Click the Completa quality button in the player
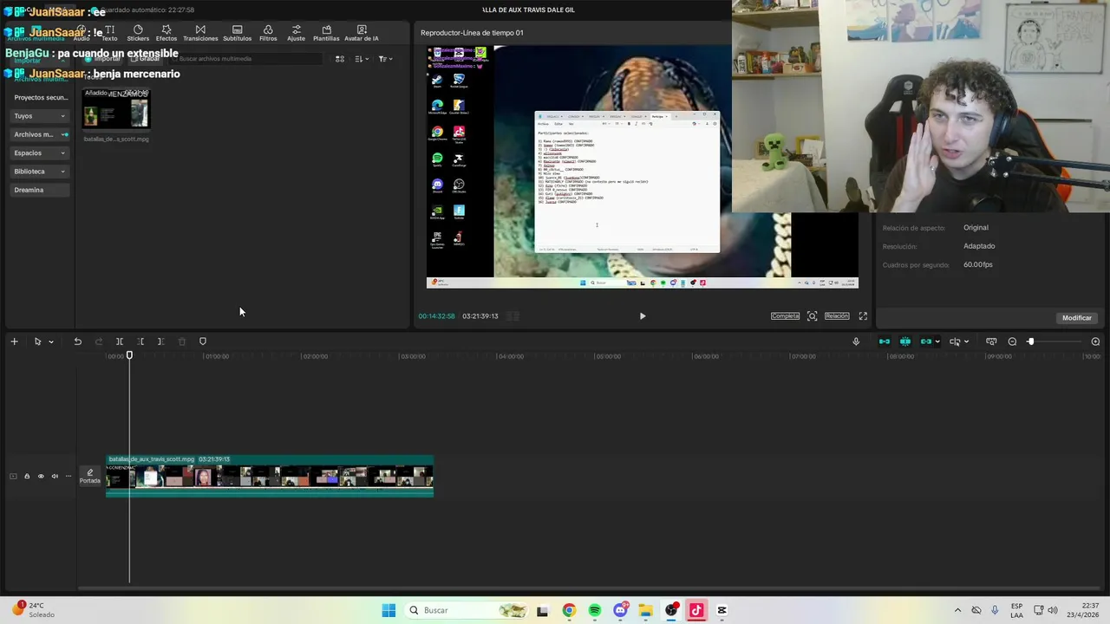This screenshot has height=624, width=1110. (x=785, y=316)
